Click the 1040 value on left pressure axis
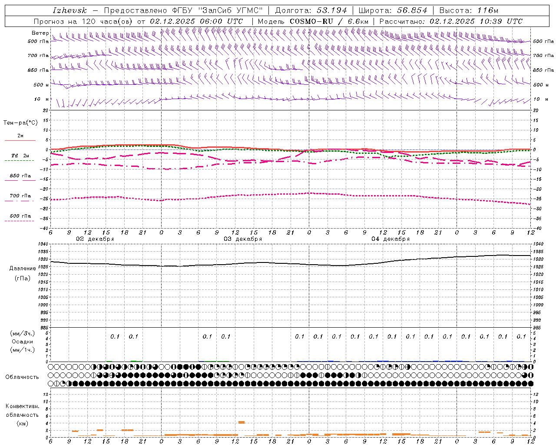Viewport: 556px width, 445px height. click(x=44, y=244)
